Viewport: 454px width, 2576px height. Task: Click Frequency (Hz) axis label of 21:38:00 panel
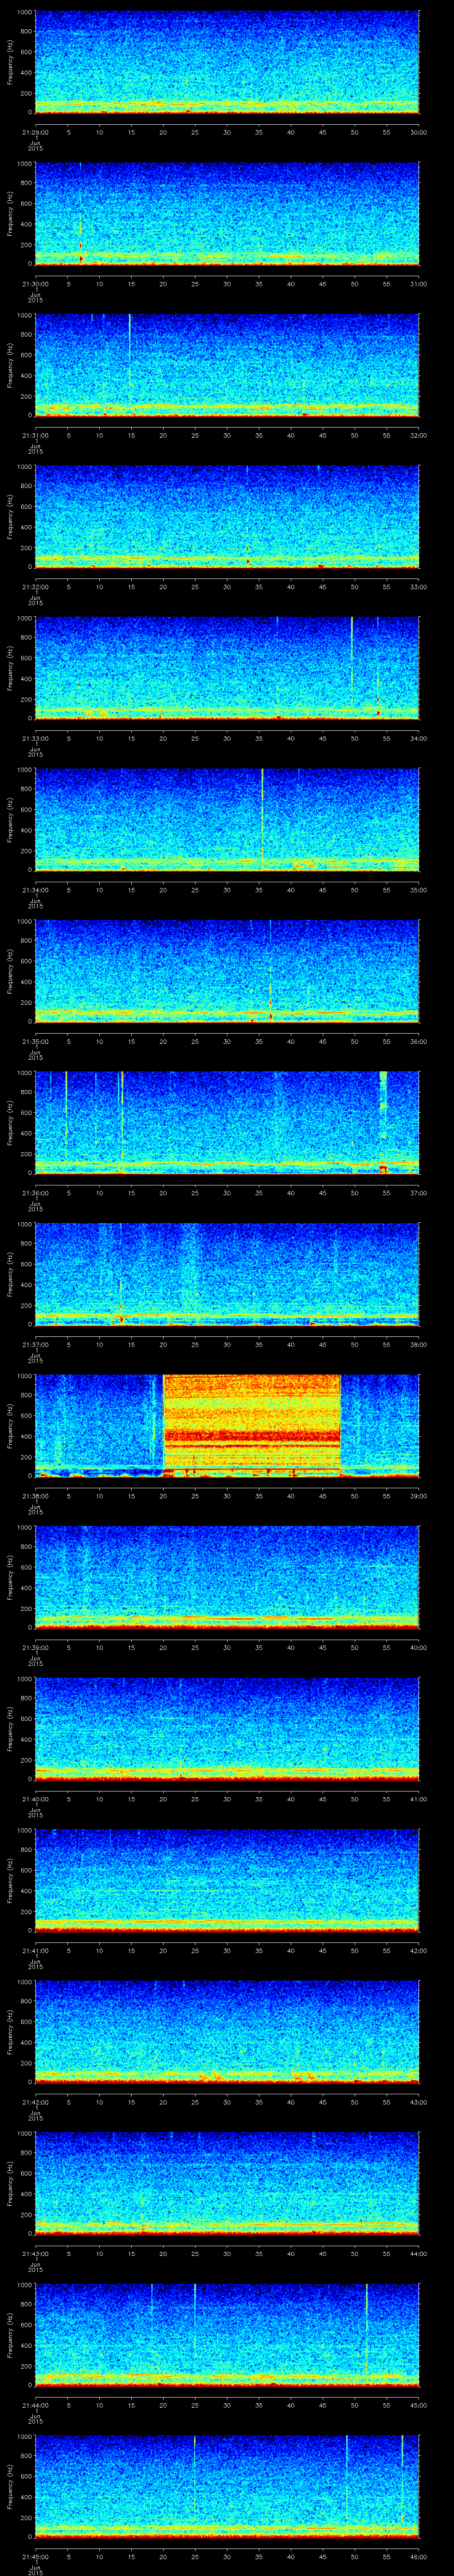tap(10, 1425)
